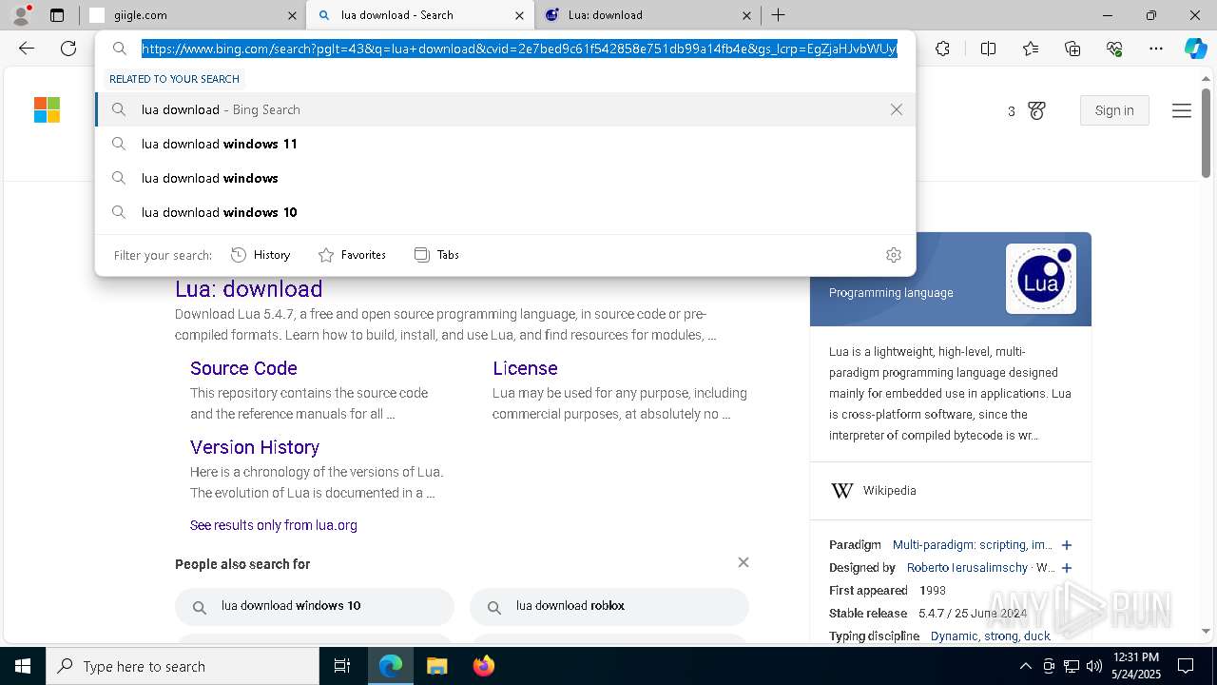This screenshot has width=1217, height=685.
Task: Close the 'lua download - Search' tab
Action: click(519, 15)
